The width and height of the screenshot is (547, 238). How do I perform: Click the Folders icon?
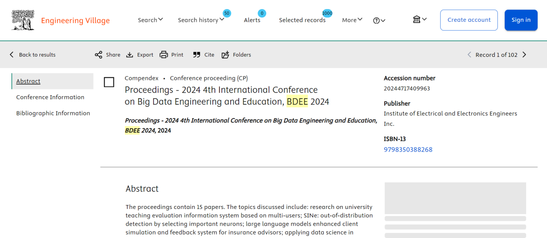tap(225, 55)
